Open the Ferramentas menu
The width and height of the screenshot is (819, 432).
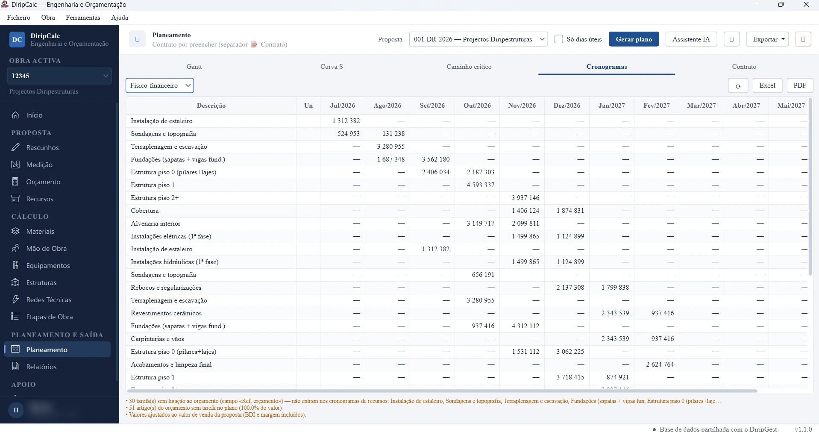coord(83,18)
